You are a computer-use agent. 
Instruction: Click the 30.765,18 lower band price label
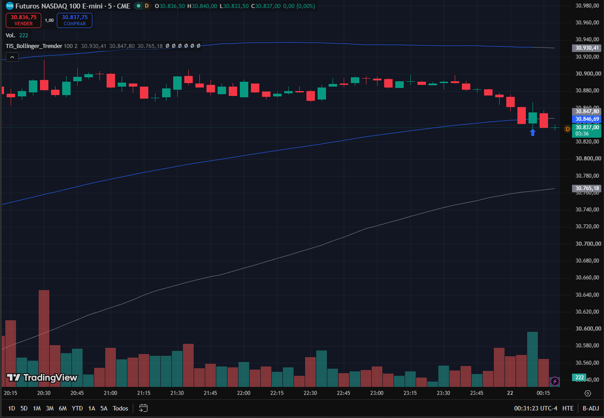click(x=587, y=188)
